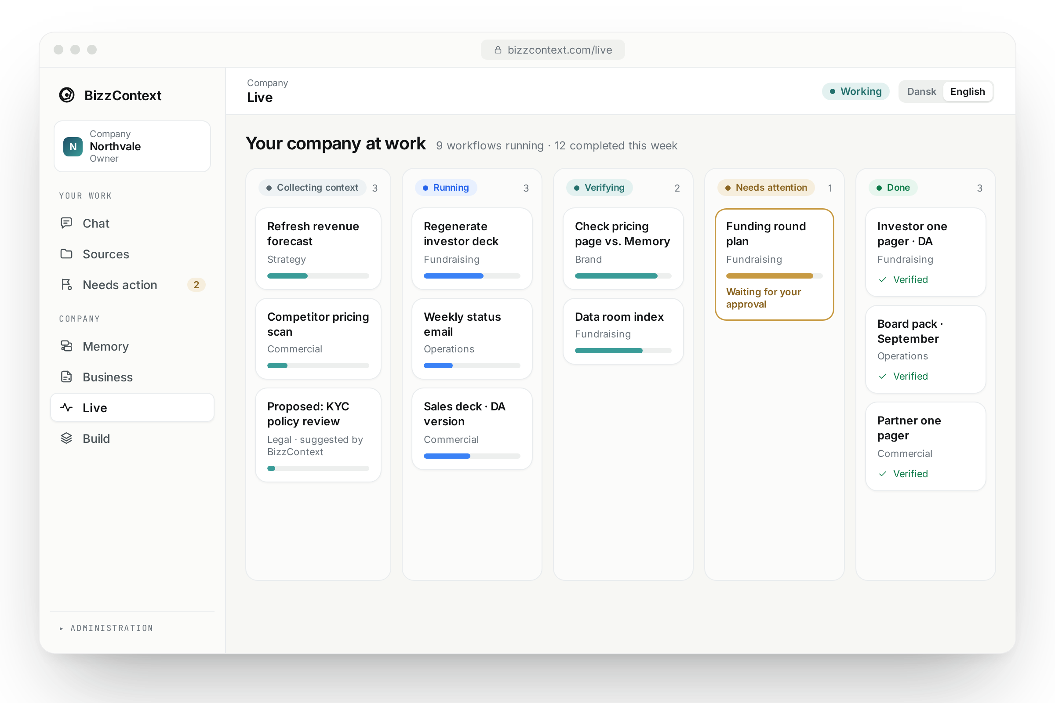Switch language to Dansk
The height and width of the screenshot is (703, 1055).
(x=921, y=91)
